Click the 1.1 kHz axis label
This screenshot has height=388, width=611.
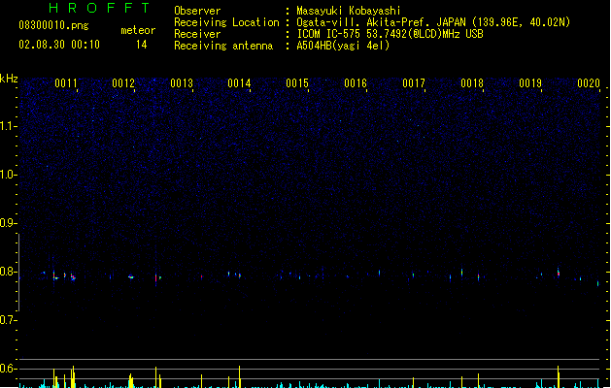point(8,126)
